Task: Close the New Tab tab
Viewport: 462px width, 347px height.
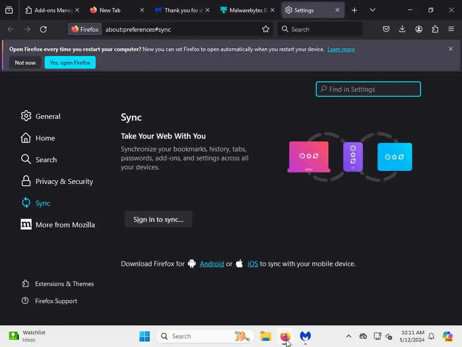Action: [x=142, y=10]
